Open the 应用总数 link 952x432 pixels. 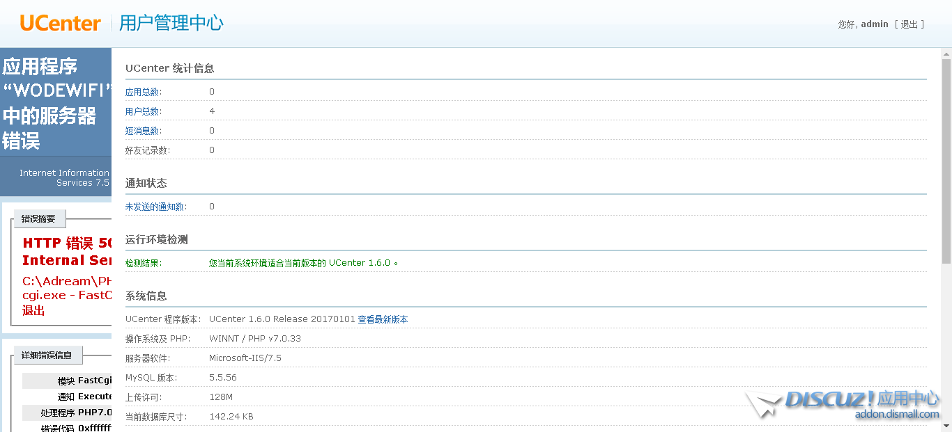coord(143,92)
